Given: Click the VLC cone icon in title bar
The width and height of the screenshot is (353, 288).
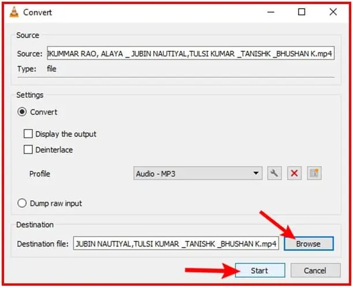Looking at the screenshot, I should [x=14, y=12].
